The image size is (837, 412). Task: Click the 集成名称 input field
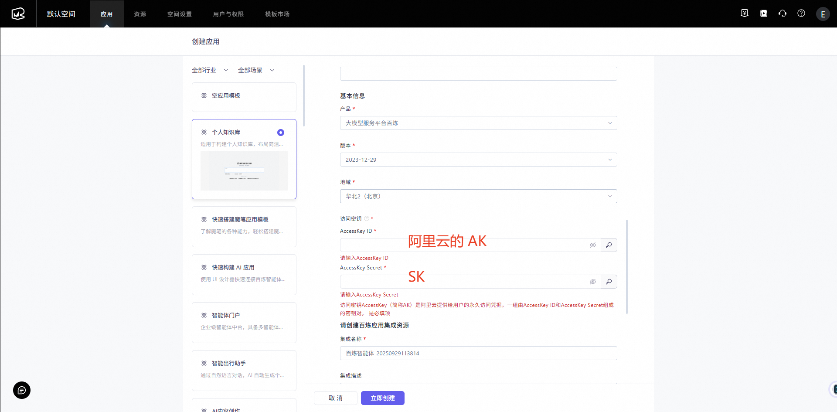[x=478, y=353]
